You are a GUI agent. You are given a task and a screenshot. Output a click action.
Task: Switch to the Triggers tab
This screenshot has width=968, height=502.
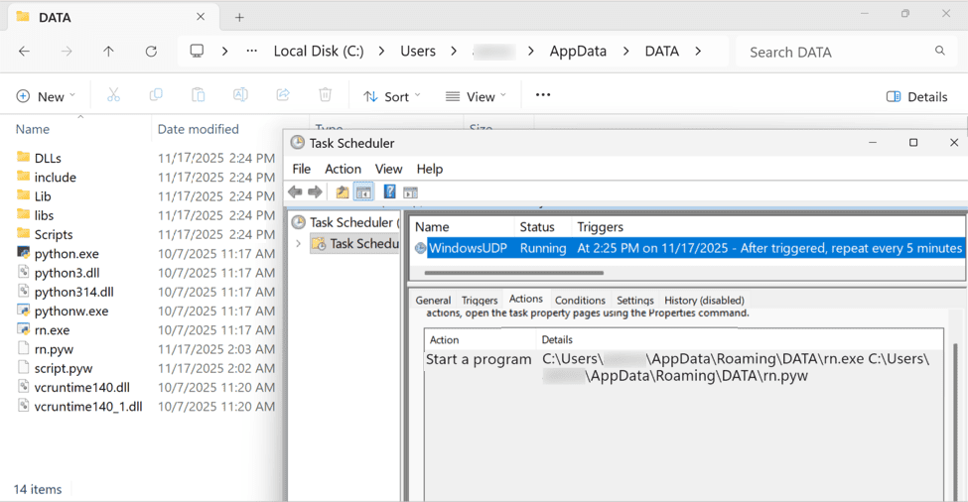click(480, 300)
